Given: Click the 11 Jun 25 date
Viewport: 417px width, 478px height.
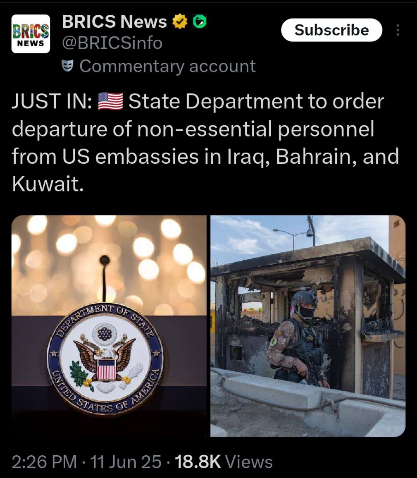Looking at the screenshot, I should [x=126, y=461].
